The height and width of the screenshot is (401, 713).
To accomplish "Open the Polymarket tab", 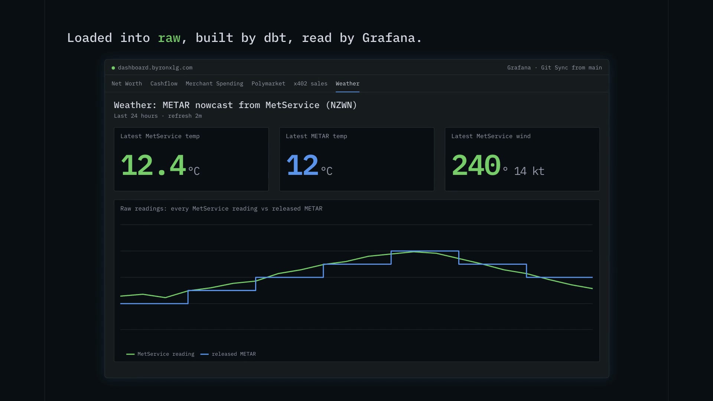I will tap(268, 84).
